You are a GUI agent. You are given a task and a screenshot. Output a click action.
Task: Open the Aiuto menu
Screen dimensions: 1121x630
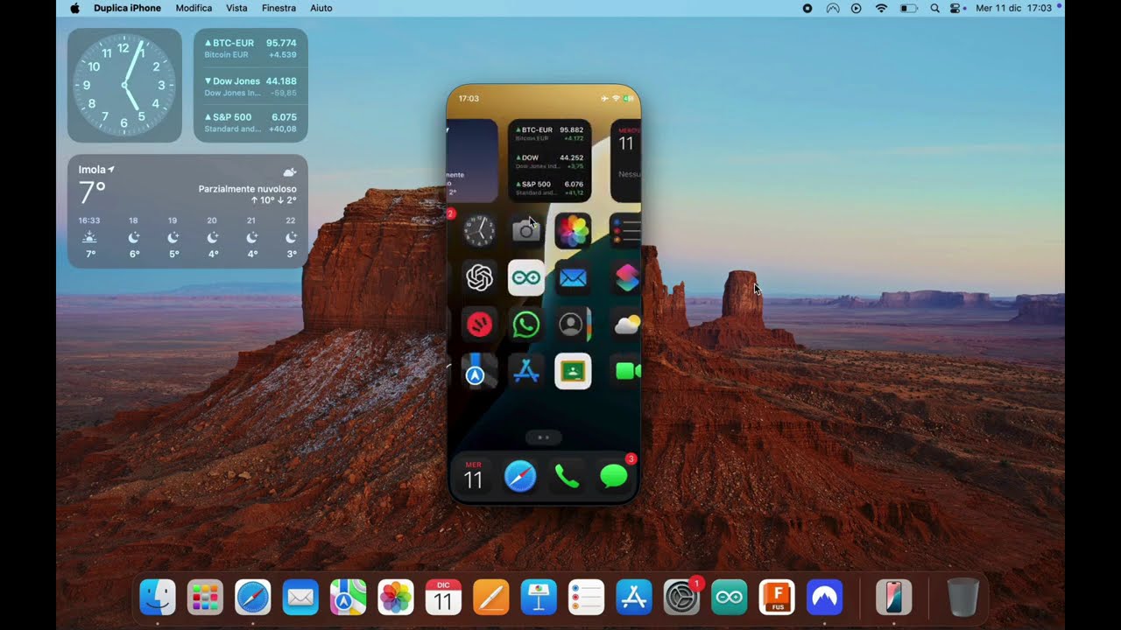click(x=321, y=8)
